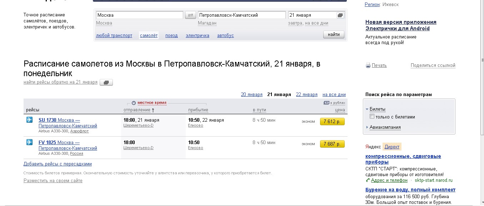
Task: Click the 7 687 р. price button
Action: click(332, 144)
